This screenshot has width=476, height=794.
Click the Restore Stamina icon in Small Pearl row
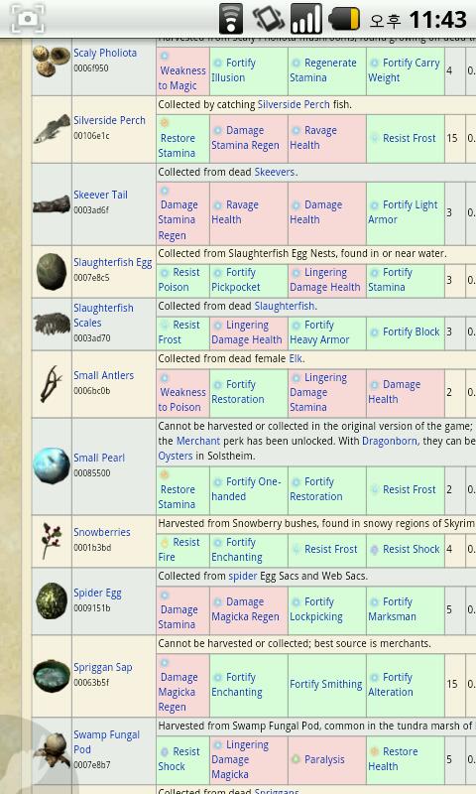[165, 474]
